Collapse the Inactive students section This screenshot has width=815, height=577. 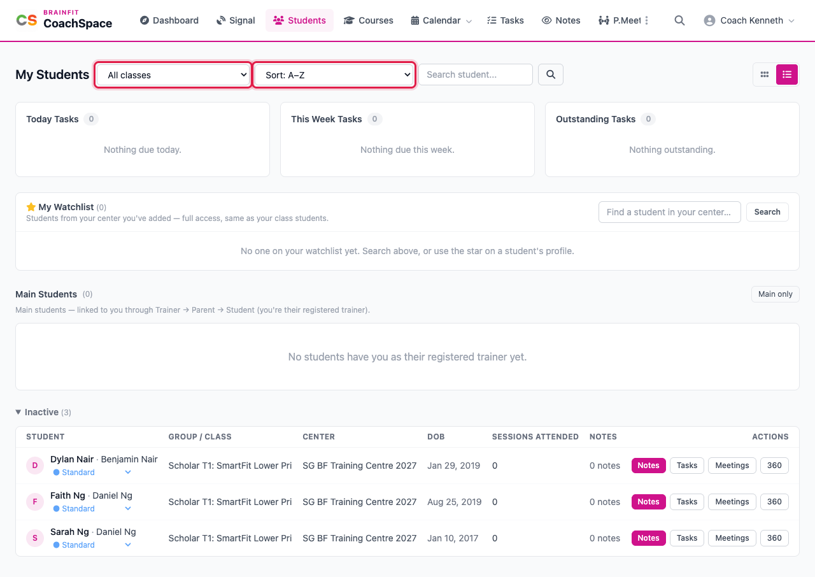[x=43, y=412]
